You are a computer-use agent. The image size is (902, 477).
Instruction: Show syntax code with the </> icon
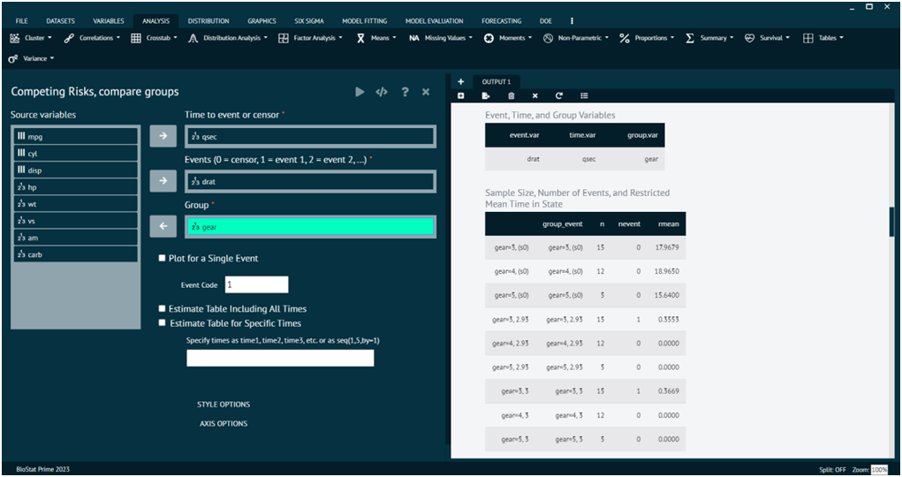pyautogui.click(x=382, y=92)
